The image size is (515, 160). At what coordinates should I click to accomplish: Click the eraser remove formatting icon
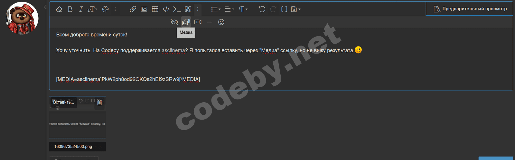59,9
